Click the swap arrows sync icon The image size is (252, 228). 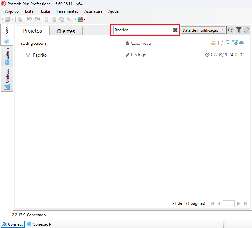click(x=246, y=30)
